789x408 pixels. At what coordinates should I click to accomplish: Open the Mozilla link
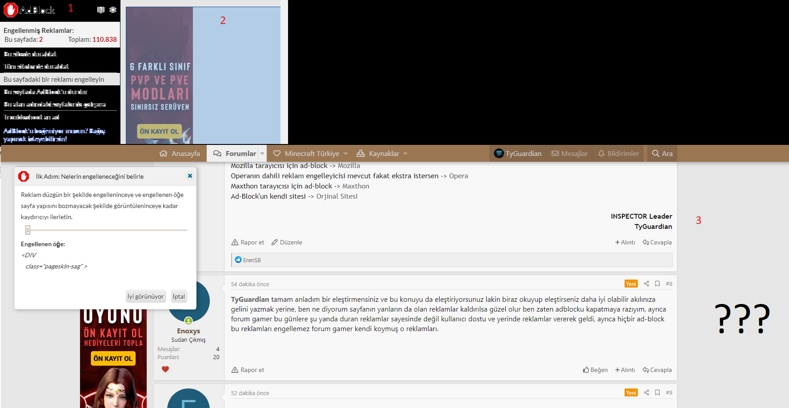coord(349,166)
